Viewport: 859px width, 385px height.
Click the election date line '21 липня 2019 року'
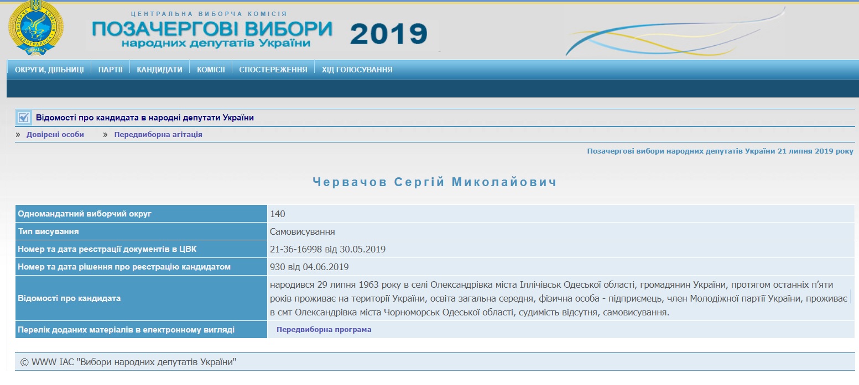point(720,151)
